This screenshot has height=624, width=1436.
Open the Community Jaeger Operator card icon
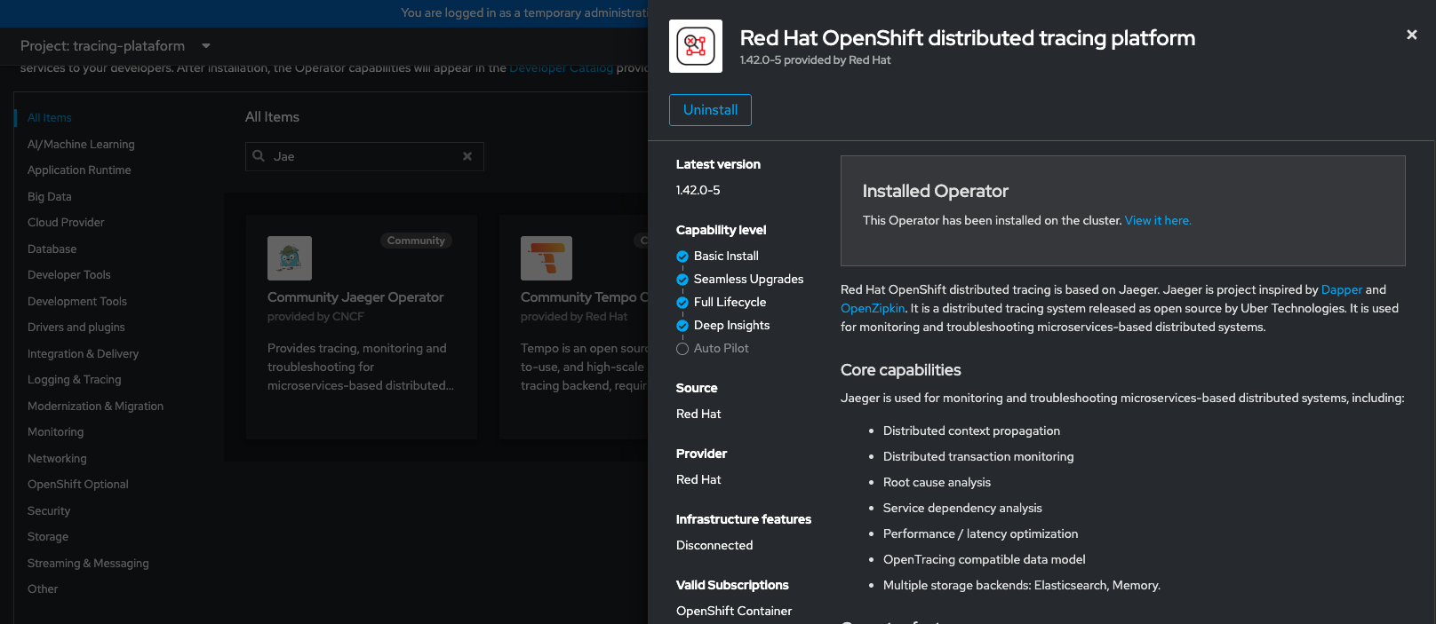coord(290,258)
